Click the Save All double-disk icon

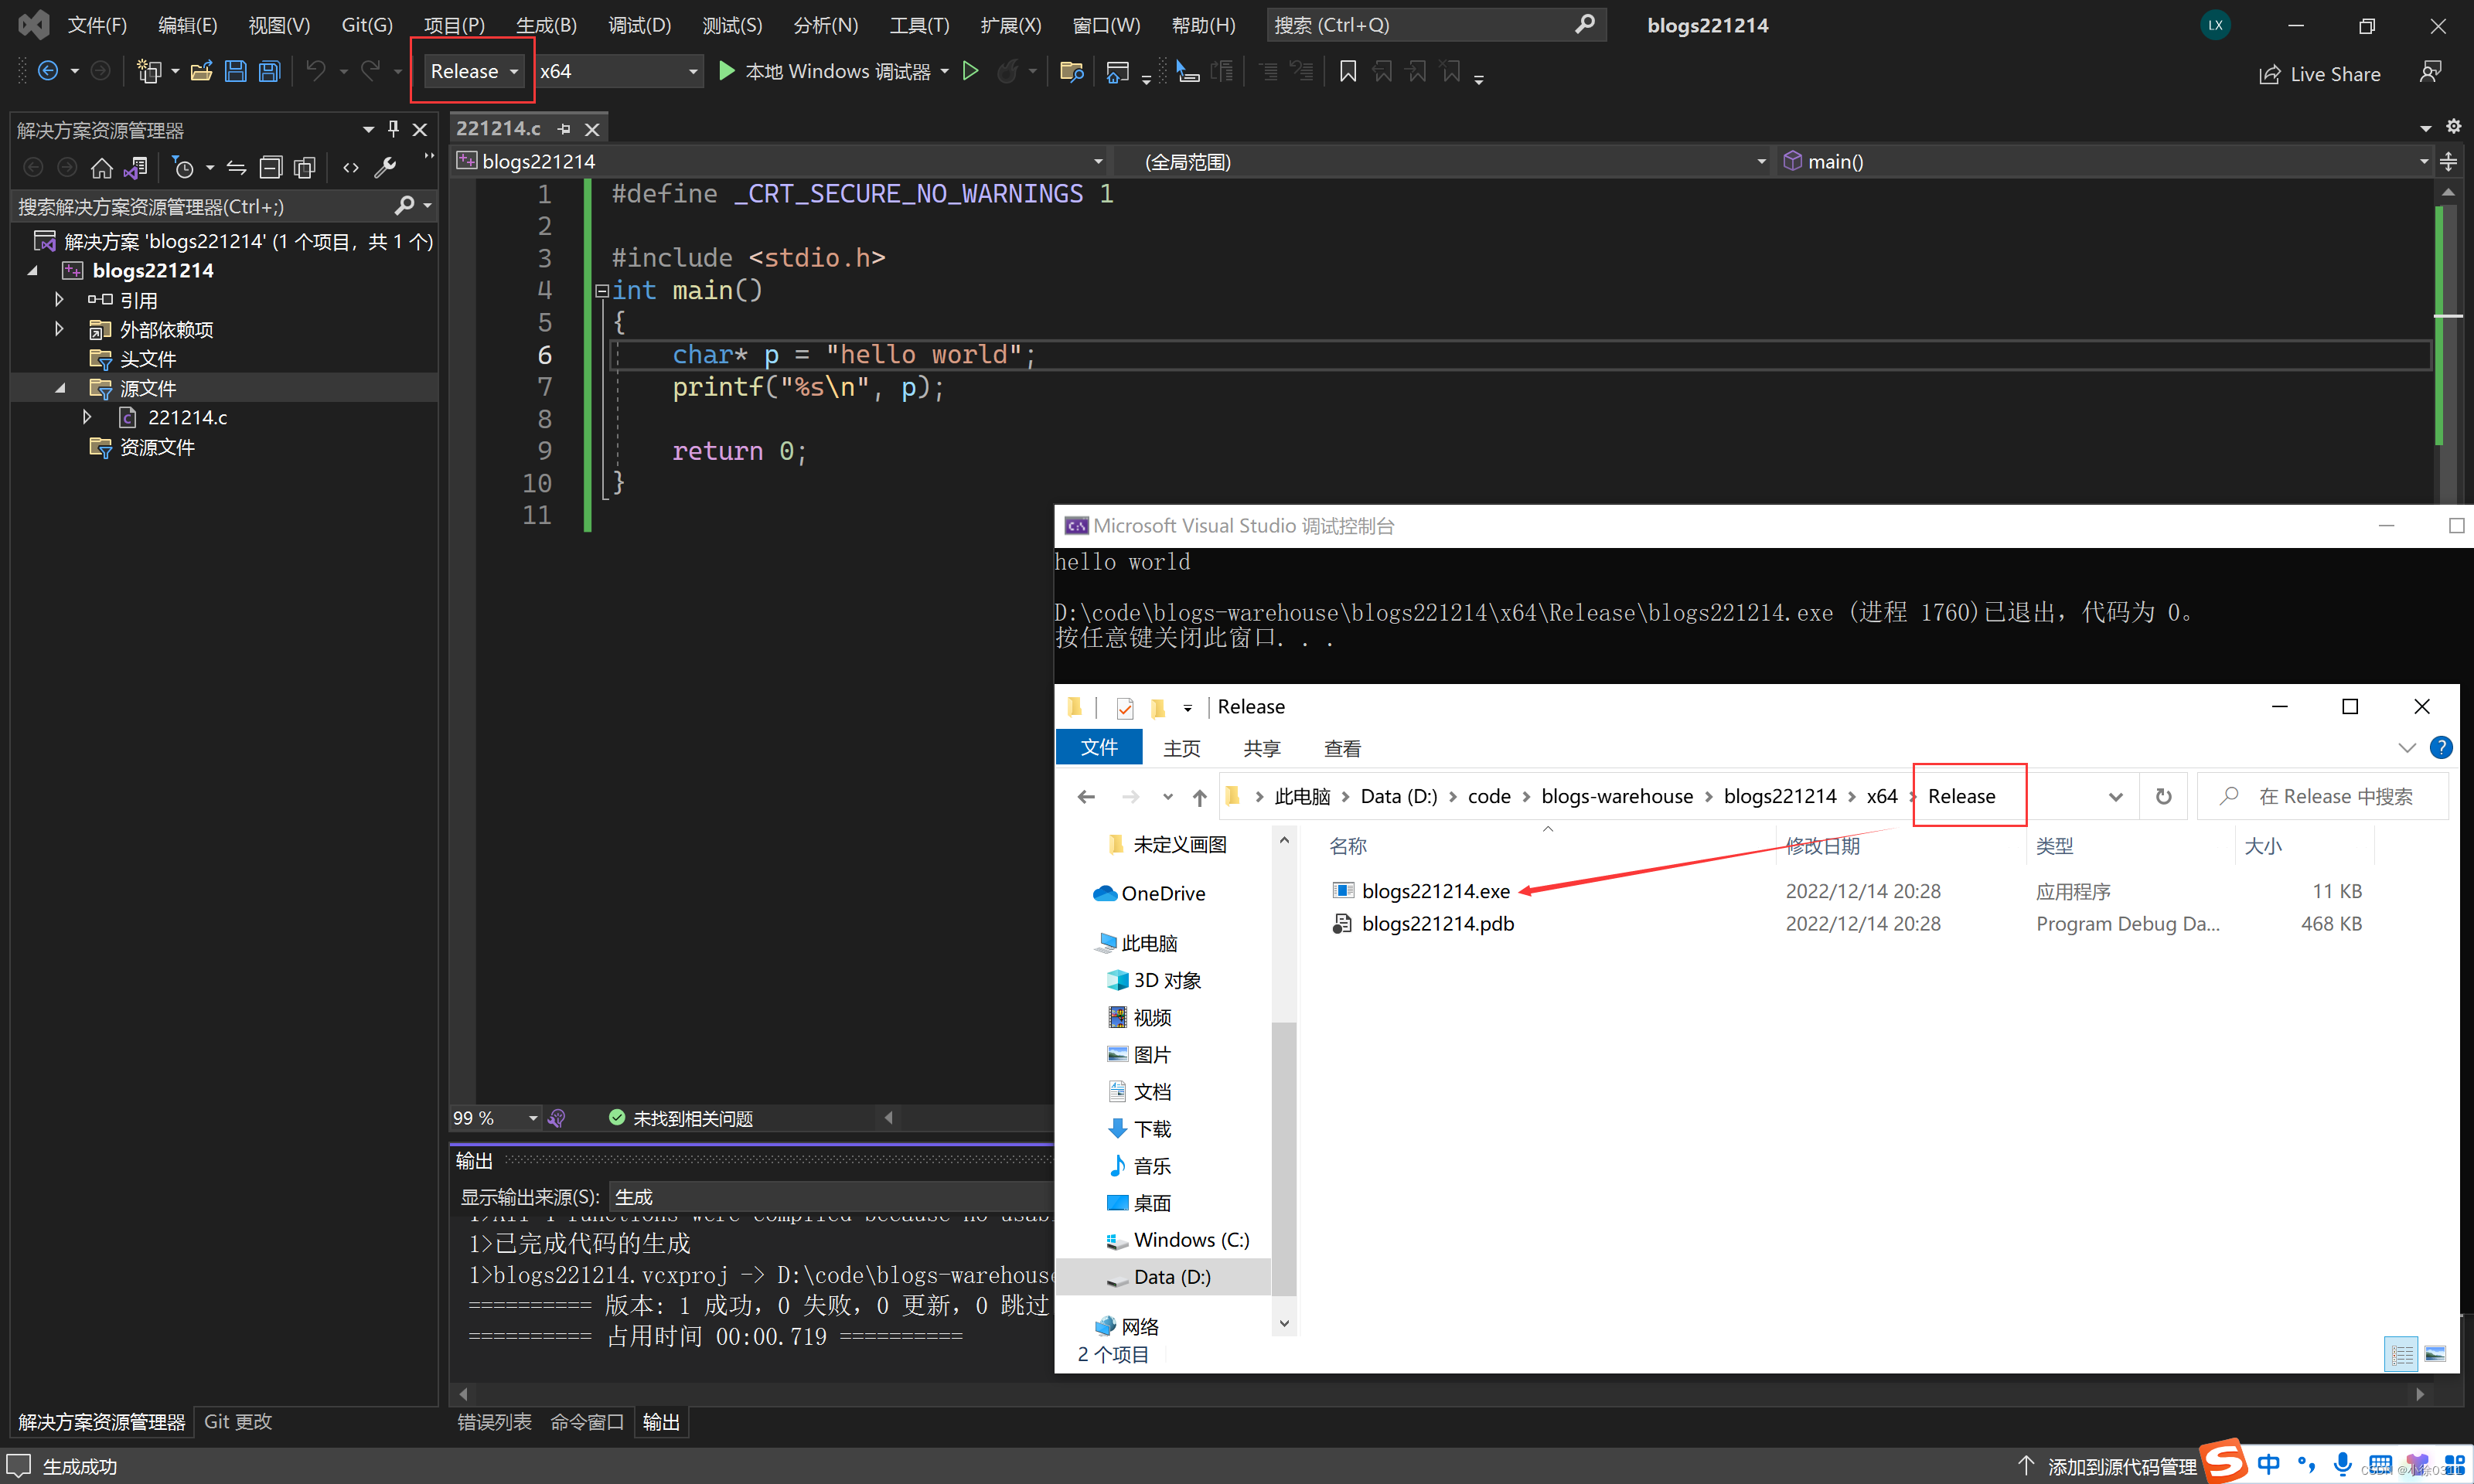coord(270,71)
